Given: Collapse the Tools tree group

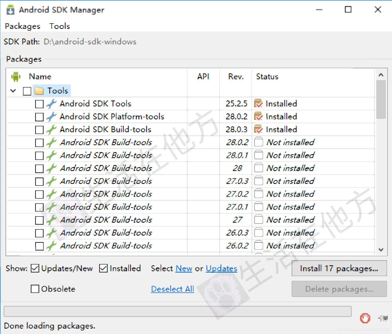Looking at the screenshot, I should tap(13, 91).
